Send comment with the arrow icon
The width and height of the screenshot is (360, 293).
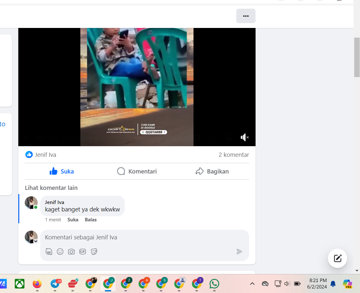click(x=239, y=252)
